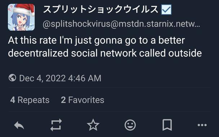The image size is (219, 137).
Task: Open the three-dot more options menu
Action: pyautogui.click(x=202, y=125)
